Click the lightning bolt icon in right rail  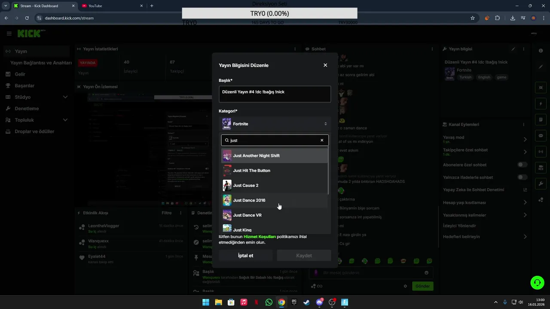[x=541, y=104]
